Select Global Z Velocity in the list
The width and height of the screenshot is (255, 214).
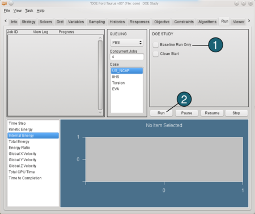pyautogui.click(x=33, y=166)
